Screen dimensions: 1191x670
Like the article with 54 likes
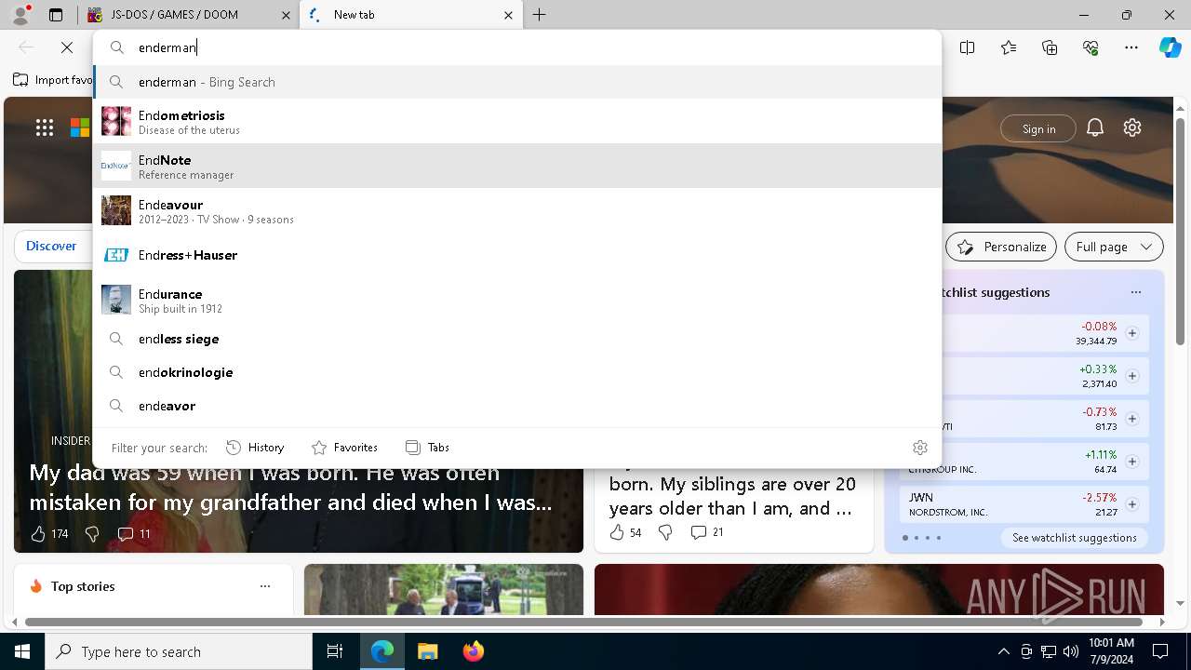(625, 532)
